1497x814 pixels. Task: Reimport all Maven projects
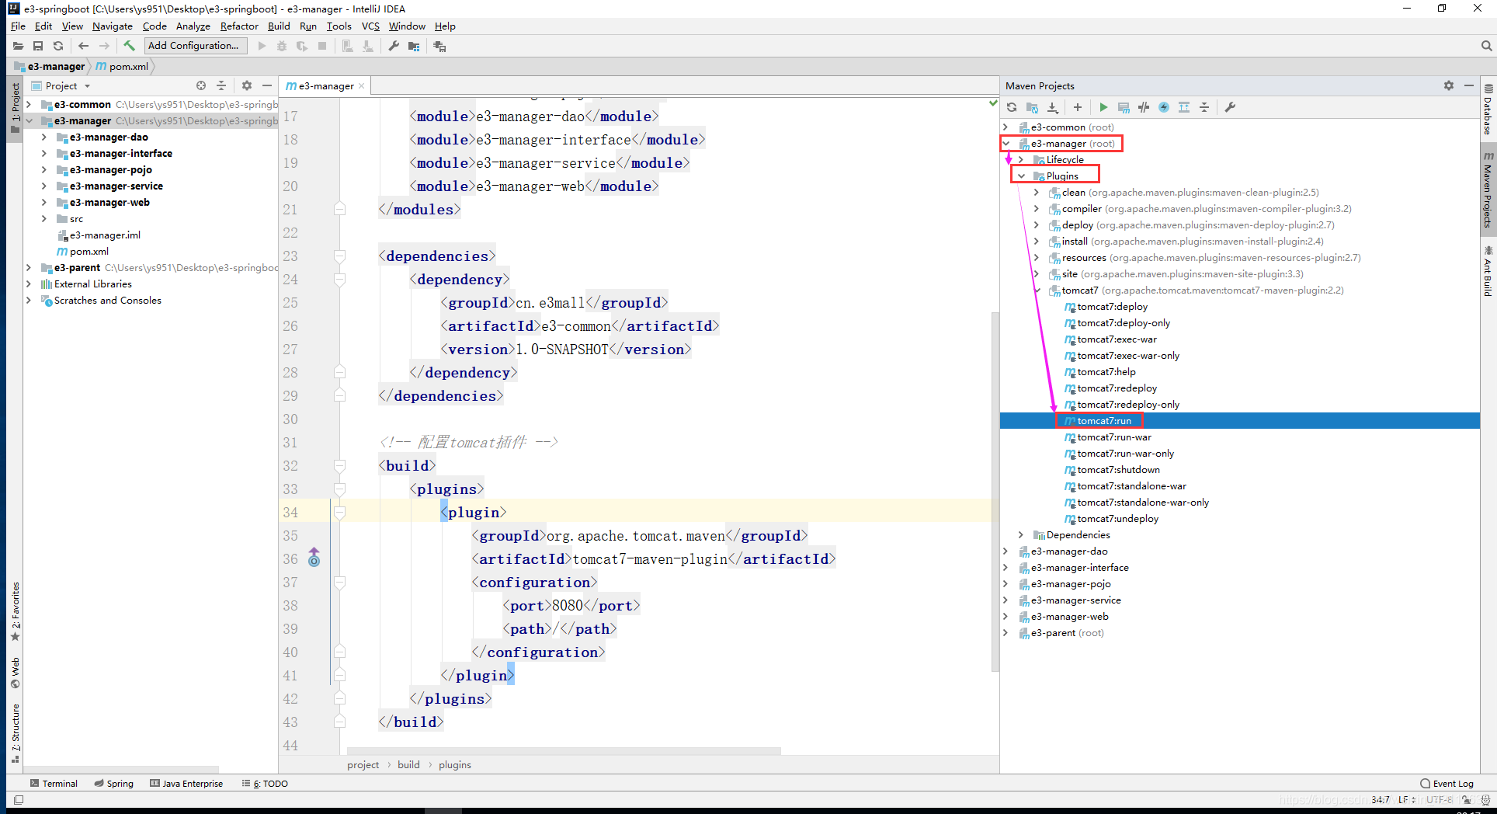coord(1012,107)
